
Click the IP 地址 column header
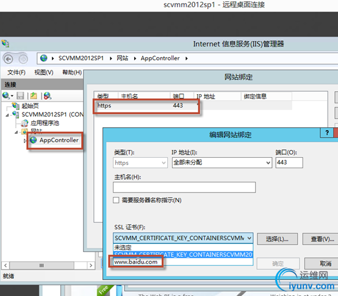217,96
